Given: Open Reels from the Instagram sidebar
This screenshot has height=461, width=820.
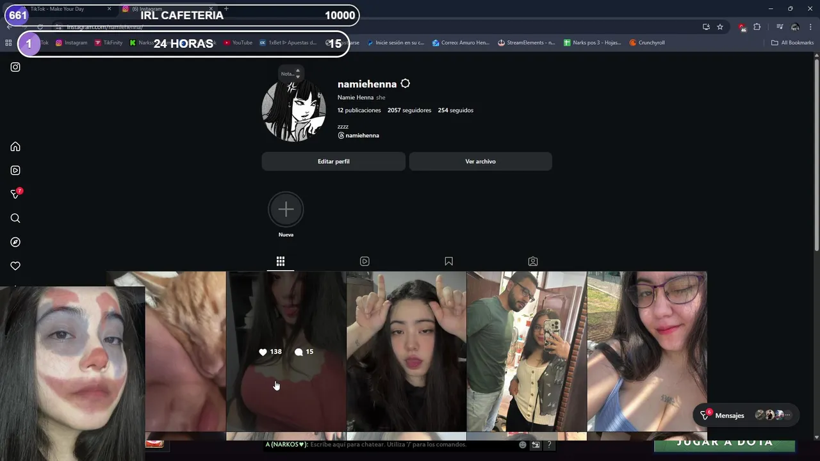Looking at the screenshot, I should pos(15,170).
